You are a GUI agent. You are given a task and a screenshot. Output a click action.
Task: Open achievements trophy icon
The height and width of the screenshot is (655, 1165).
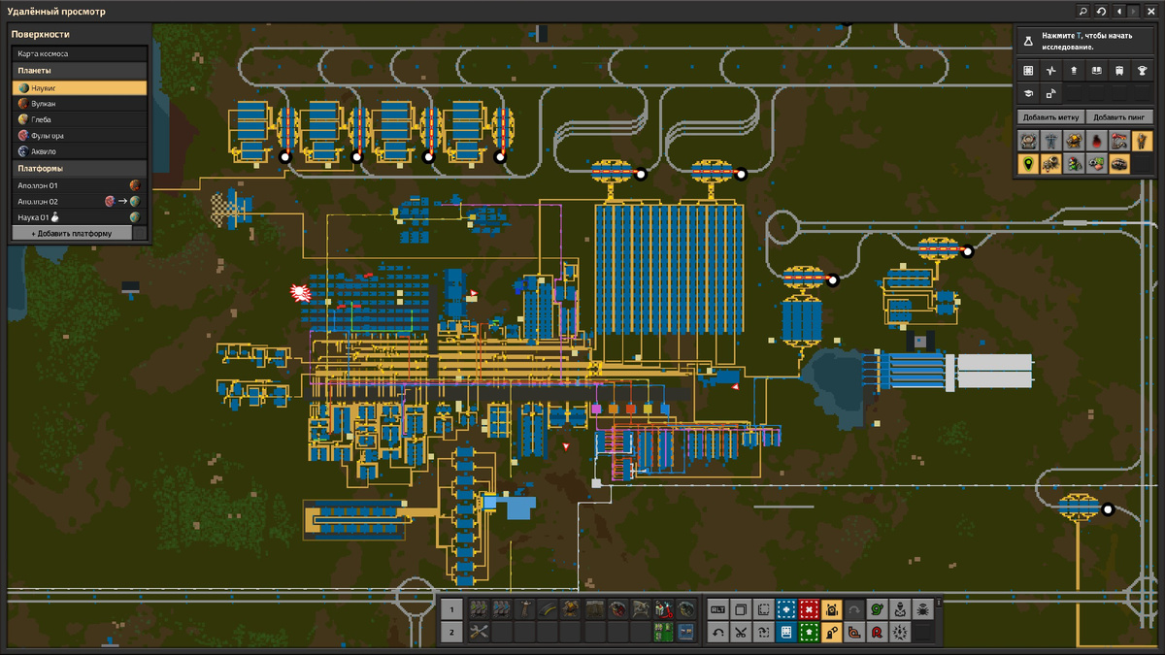1143,71
